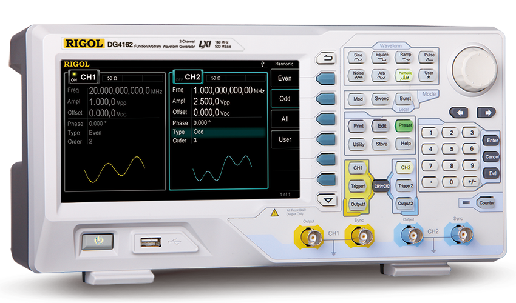The height and width of the screenshot is (303, 516).
Task: Select the lit Harmonic waveform button
Action: 405,76
